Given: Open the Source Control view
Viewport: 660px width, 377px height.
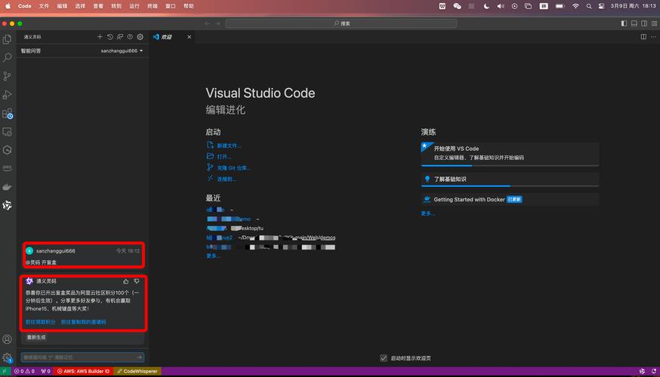Looking at the screenshot, I should 7,76.
